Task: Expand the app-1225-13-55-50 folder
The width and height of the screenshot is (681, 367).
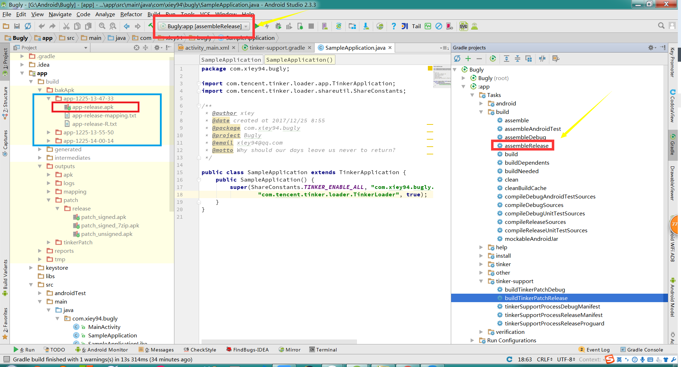Action: [49, 133]
